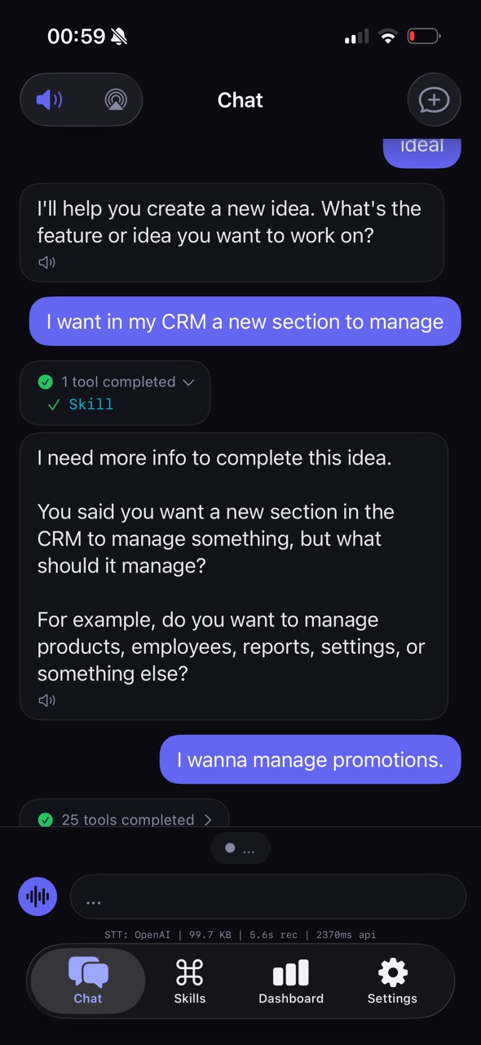Check the battery indicator in the status bar
Screen dimensions: 481x1045
tap(423, 36)
